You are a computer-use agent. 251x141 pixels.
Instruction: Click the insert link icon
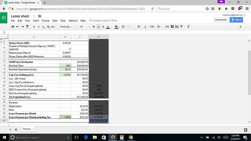pyautogui.click(x=167, y=27)
